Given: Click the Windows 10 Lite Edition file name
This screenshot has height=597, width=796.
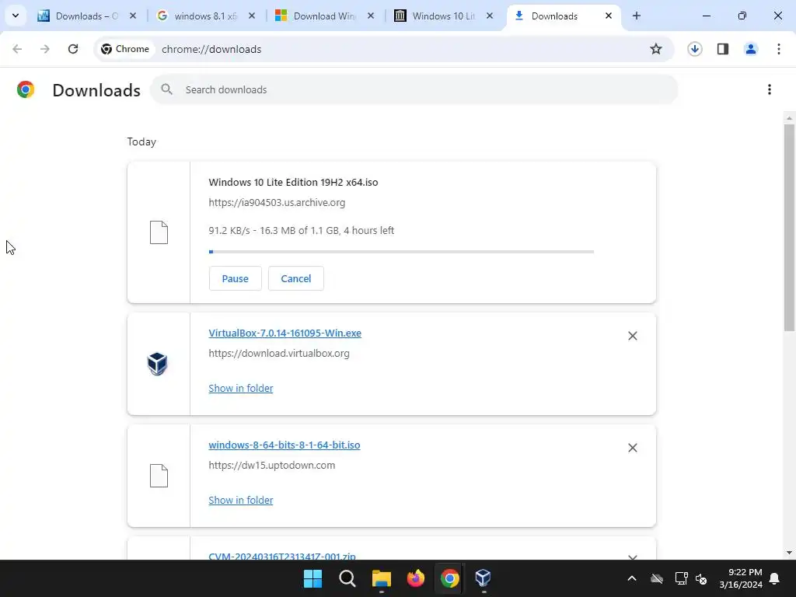Looking at the screenshot, I should tap(293, 182).
